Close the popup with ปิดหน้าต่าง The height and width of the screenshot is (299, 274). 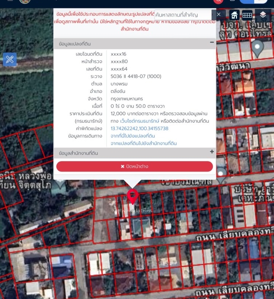tap(134, 166)
